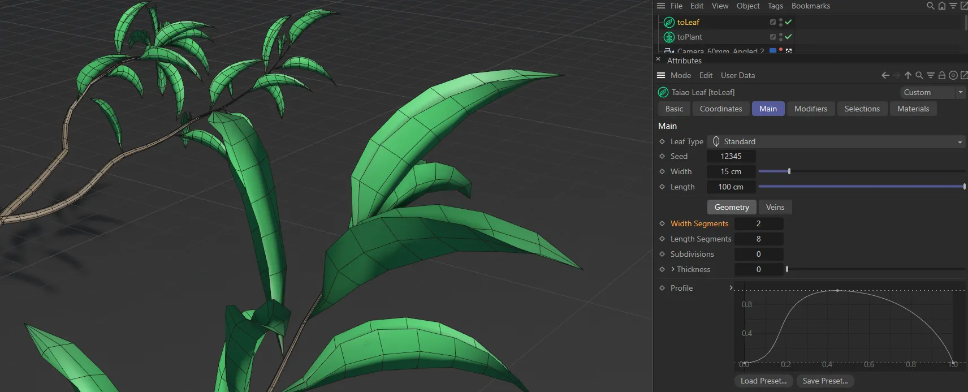Click the Attributes circular target icon

click(953, 75)
